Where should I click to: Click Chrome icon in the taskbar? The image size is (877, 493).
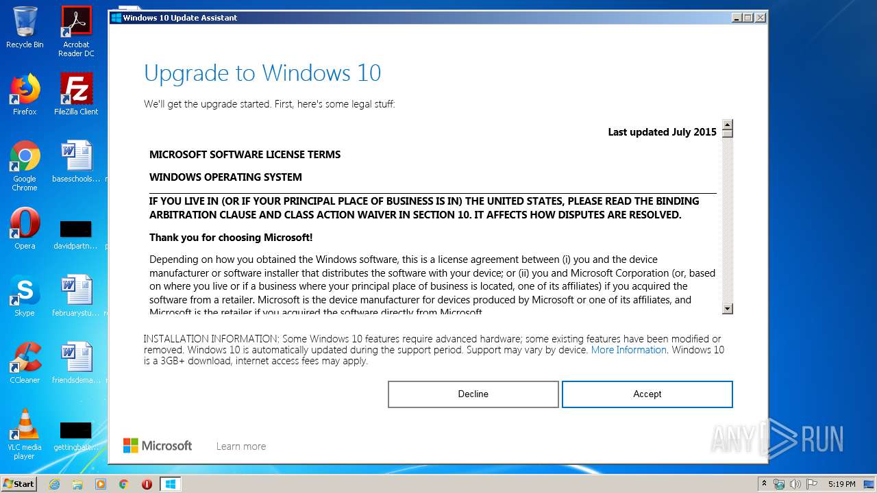tap(123, 484)
